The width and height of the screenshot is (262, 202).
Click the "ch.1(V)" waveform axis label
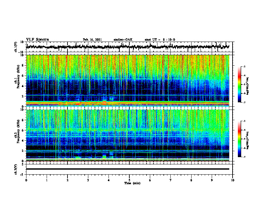coord(16,47)
